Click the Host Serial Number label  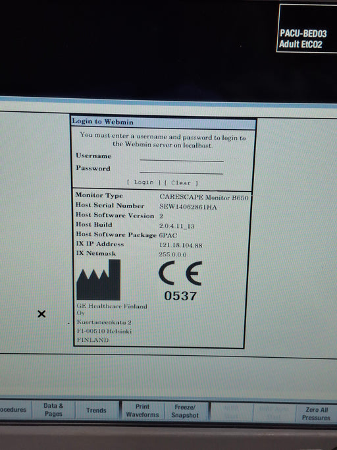click(110, 205)
